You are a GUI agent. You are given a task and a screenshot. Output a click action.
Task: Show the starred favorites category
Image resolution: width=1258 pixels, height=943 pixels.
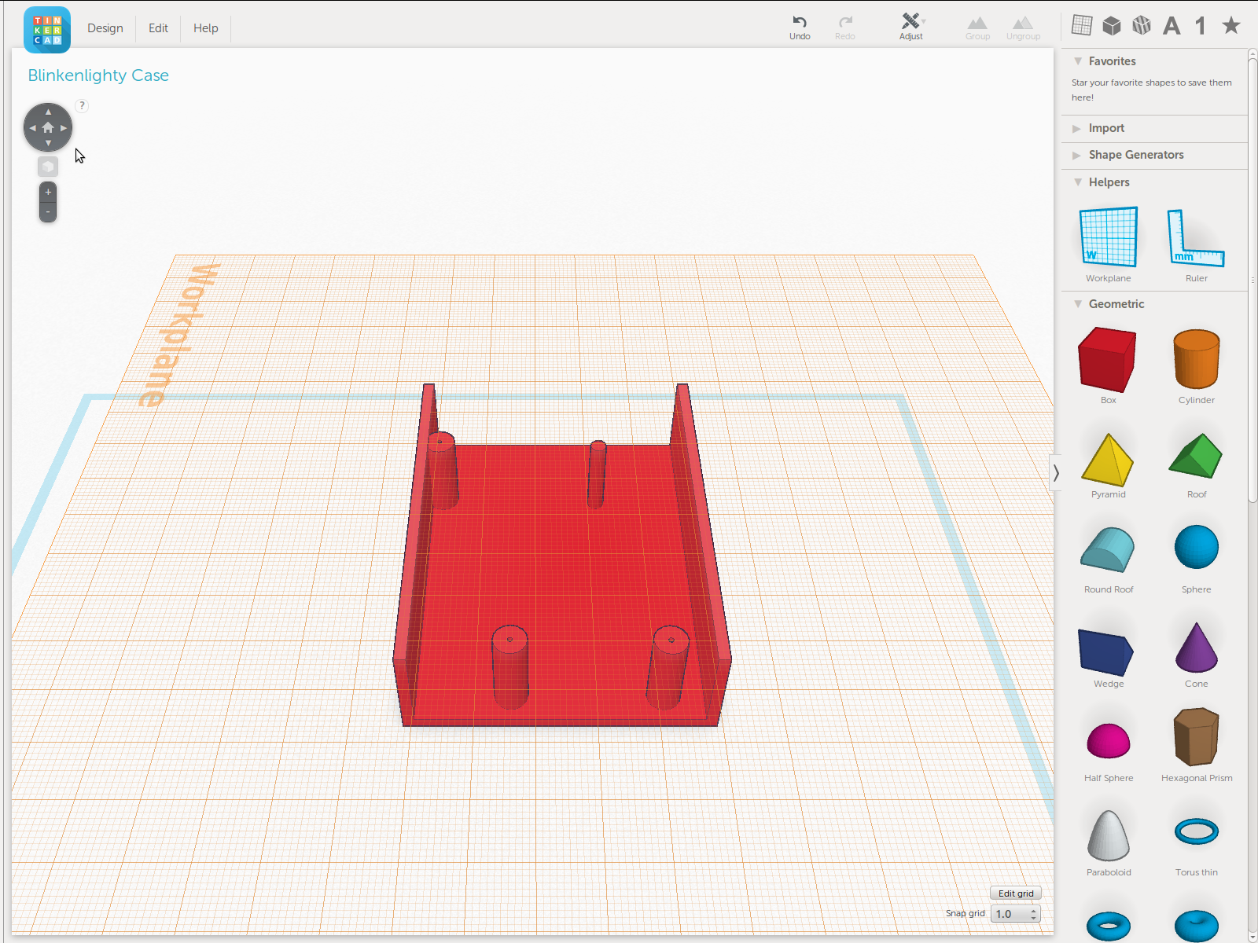(x=1231, y=26)
